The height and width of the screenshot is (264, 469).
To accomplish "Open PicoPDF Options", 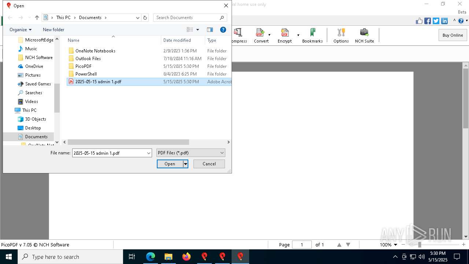I will tap(341, 36).
